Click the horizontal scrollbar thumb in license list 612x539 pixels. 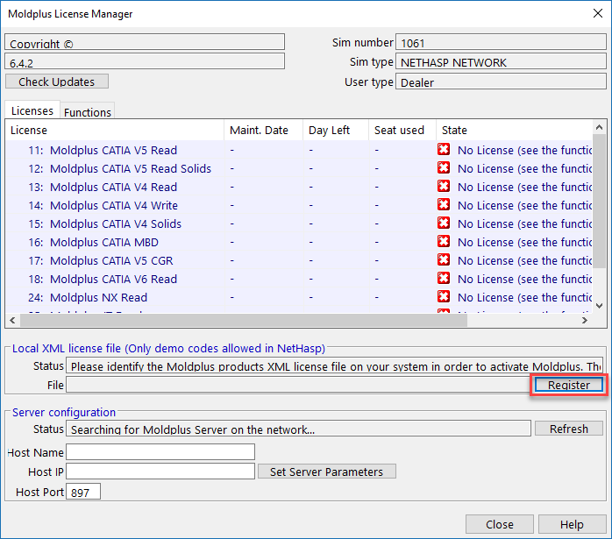[x=244, y=320]
